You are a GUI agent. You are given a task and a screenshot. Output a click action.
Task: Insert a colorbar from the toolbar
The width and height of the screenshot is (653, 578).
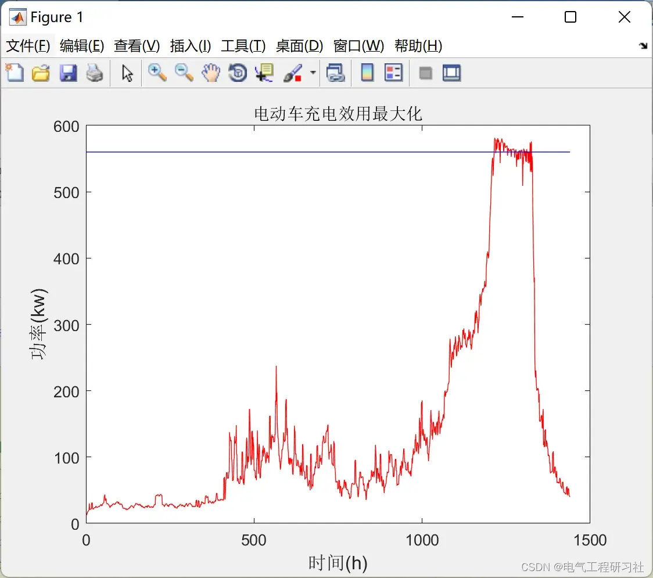click(x=367, y=73)
